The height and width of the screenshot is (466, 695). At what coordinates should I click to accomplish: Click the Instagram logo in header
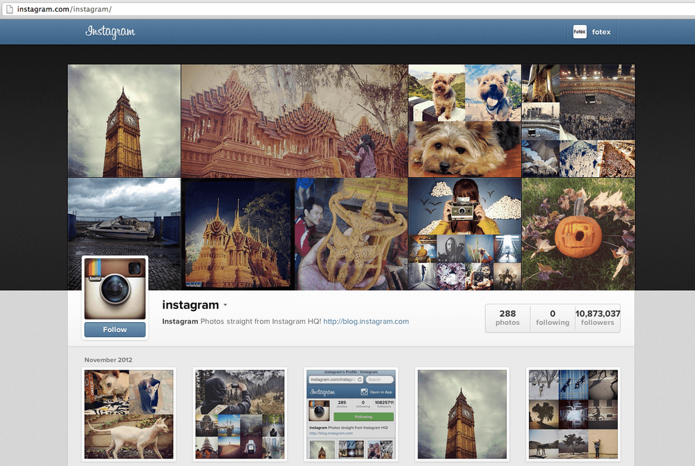coord(111,32)
